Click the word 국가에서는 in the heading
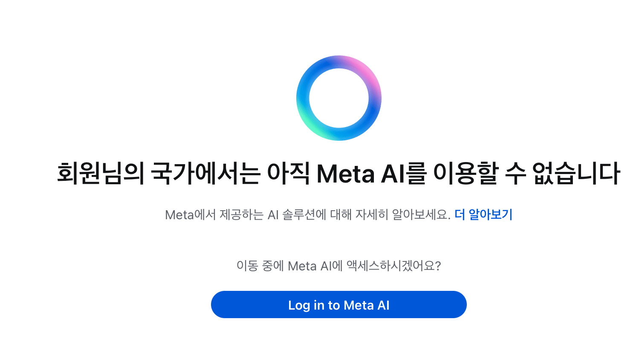The width and height of the screenshot is (642, 348). point(206,173)
